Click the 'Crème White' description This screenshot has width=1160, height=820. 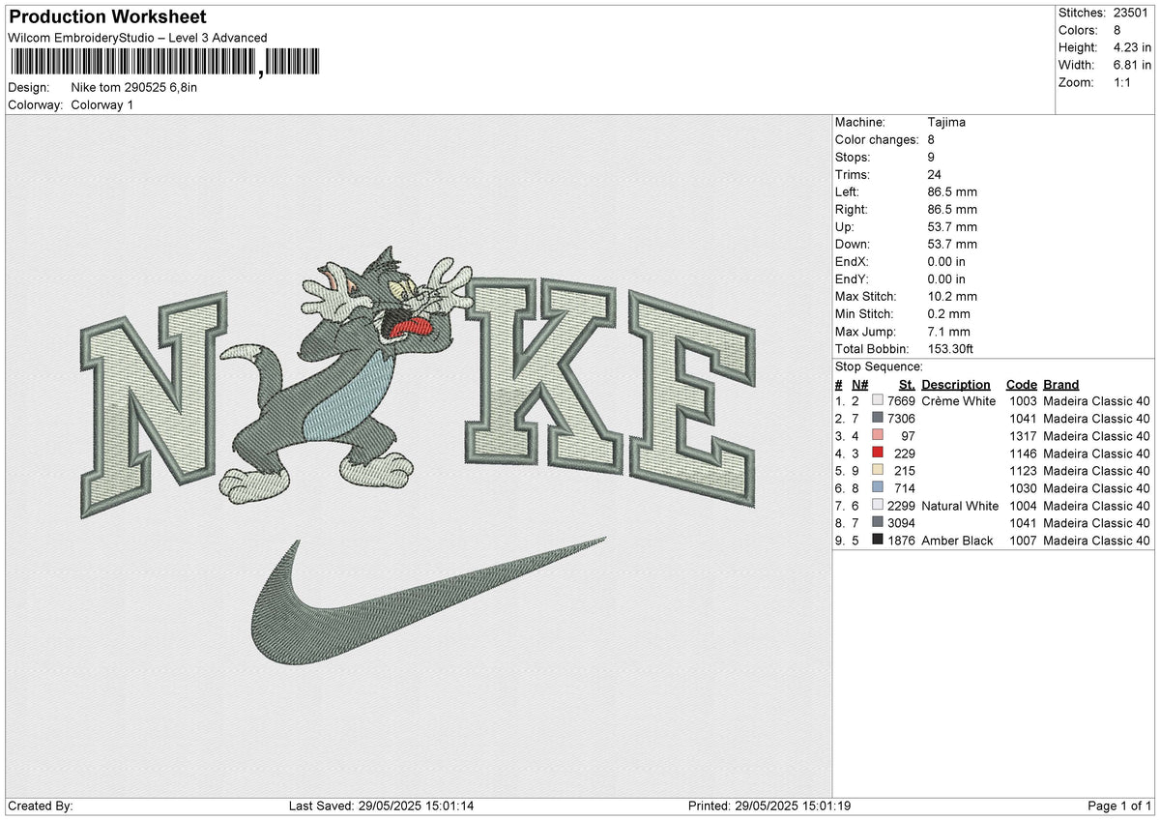pos(958,400)
